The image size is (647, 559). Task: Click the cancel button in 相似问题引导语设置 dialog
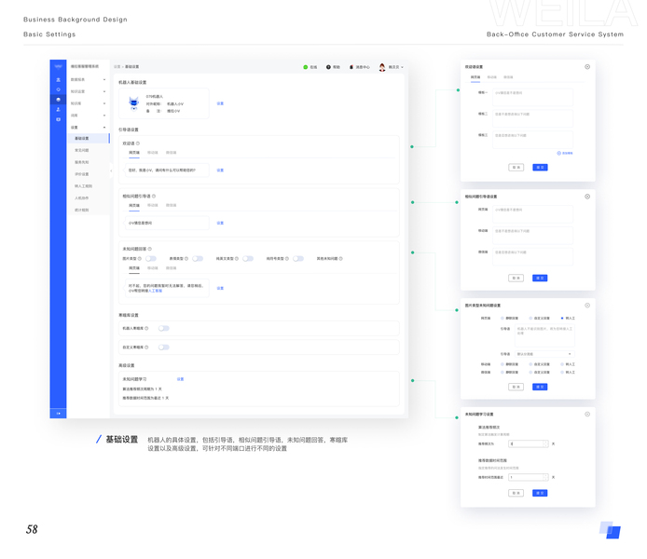point(516,279)
